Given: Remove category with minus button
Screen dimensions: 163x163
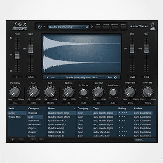Looking at the screenshot, I should coord(41,140).
